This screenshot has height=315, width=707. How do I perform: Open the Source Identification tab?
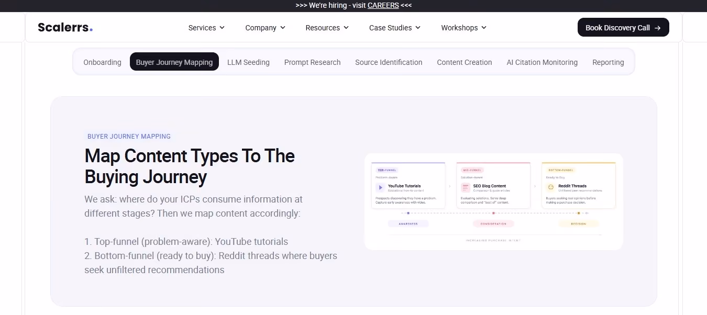[389, 62]
